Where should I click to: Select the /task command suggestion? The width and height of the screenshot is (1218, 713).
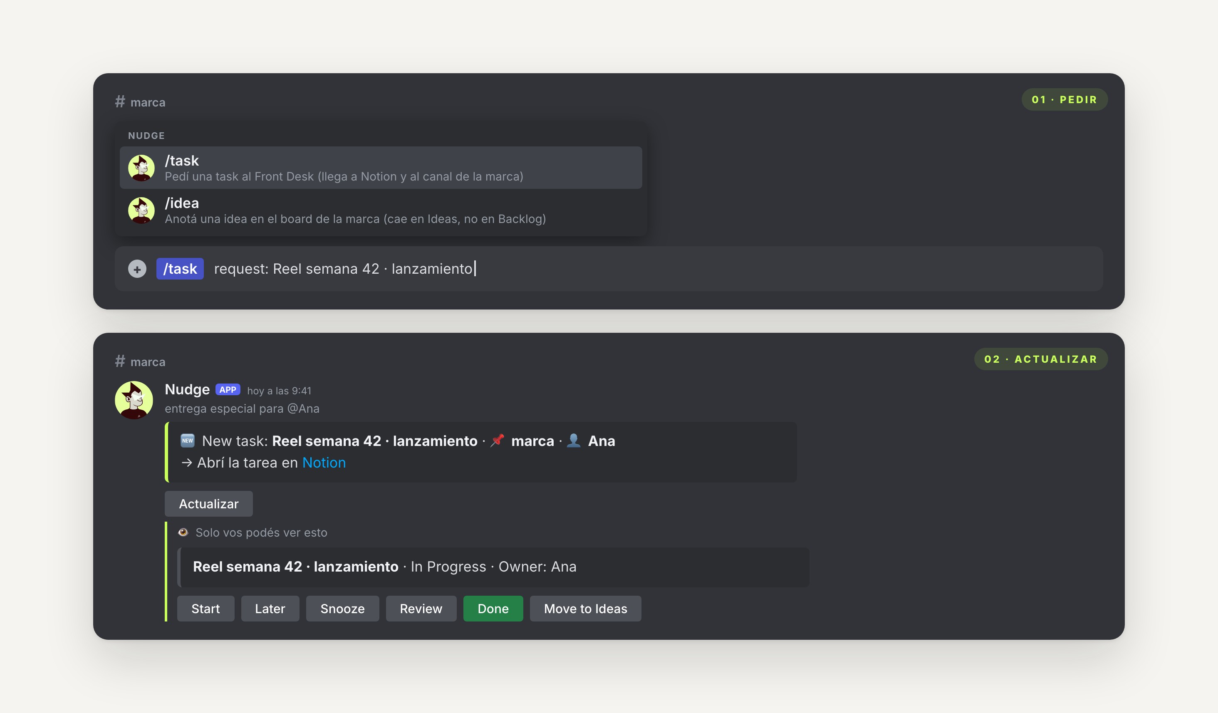click(380, 168)
